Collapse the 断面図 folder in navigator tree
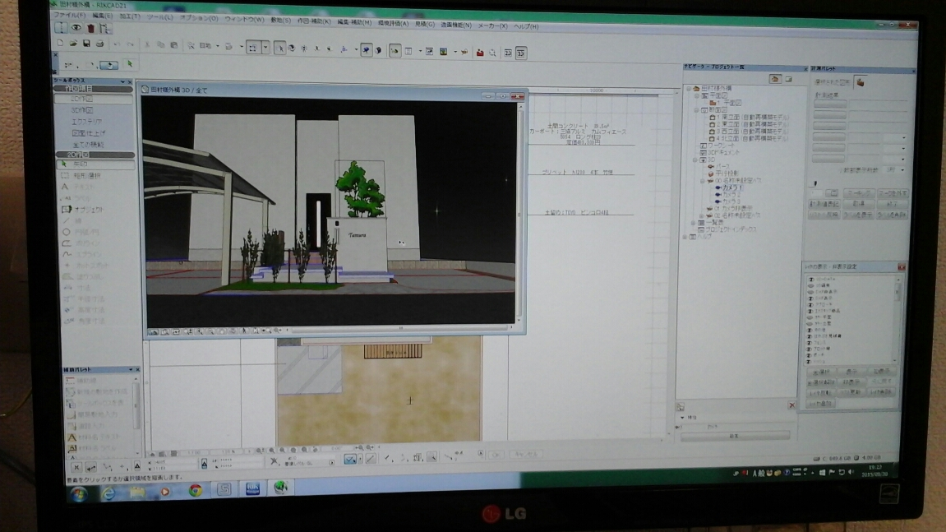Image resolution: width=946 pixels, height=532 pixels. click(696, 109)
